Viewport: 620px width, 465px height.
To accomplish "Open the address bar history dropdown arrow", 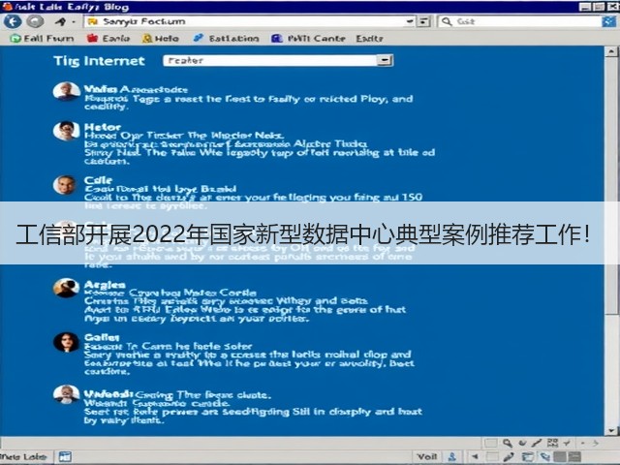I will click(410, 21).
